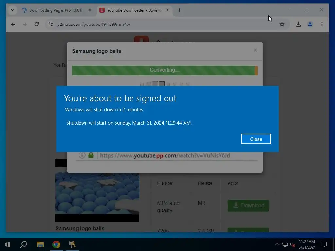Open site information icon in the address bar
The width and height of the screenshot is (335, 251).
click(51, 24)
